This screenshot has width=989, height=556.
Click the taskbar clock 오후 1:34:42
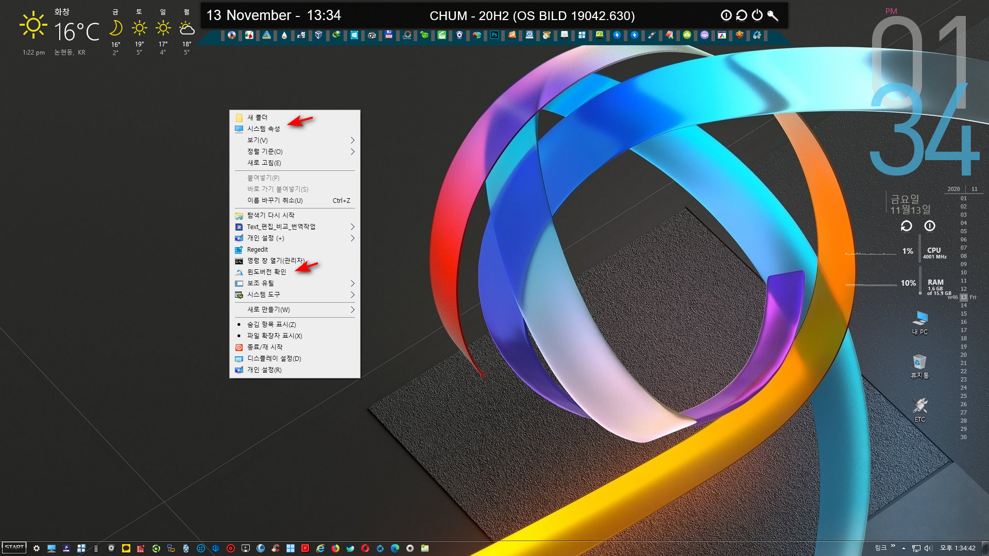click(958, 548)
